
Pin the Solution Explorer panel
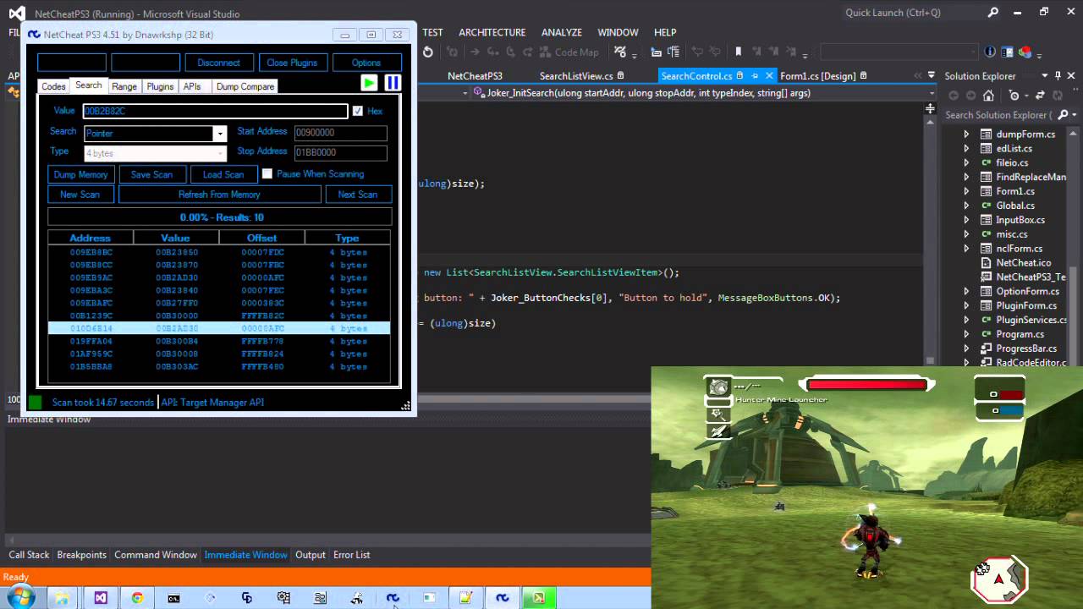[x=1058, y=76]
